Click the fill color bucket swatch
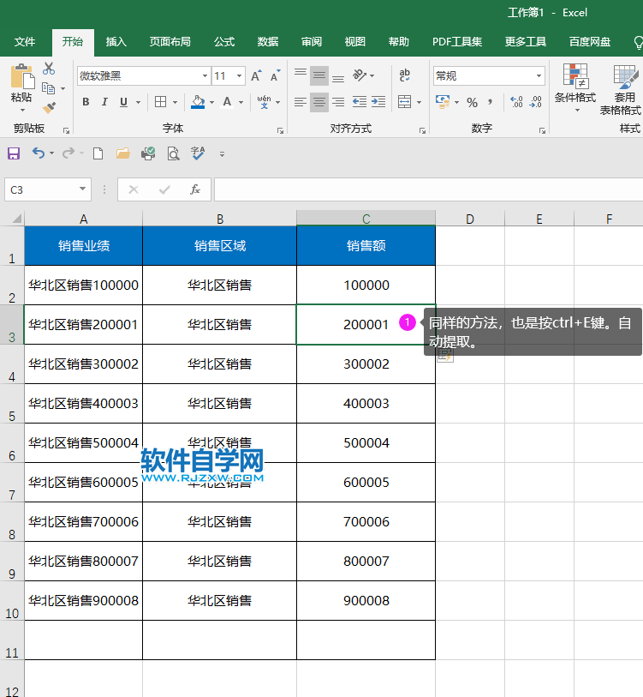643x697 pixels. click(198, 102)
